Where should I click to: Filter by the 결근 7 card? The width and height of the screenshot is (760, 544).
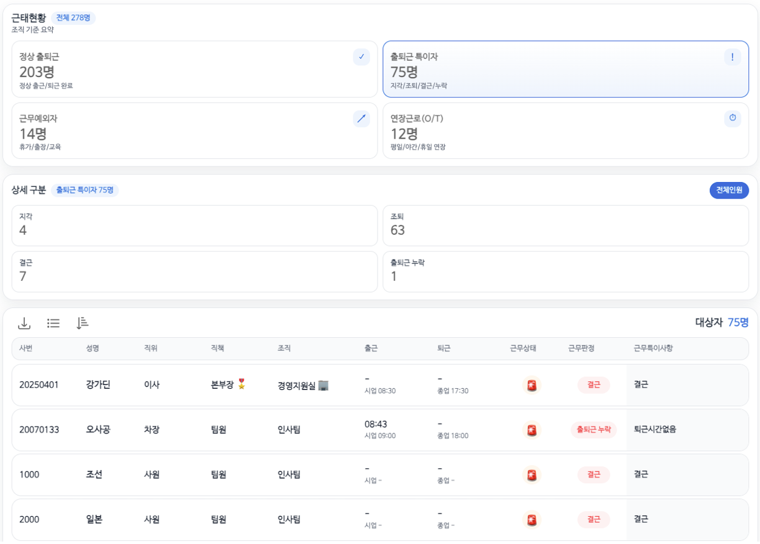[194, 271]
